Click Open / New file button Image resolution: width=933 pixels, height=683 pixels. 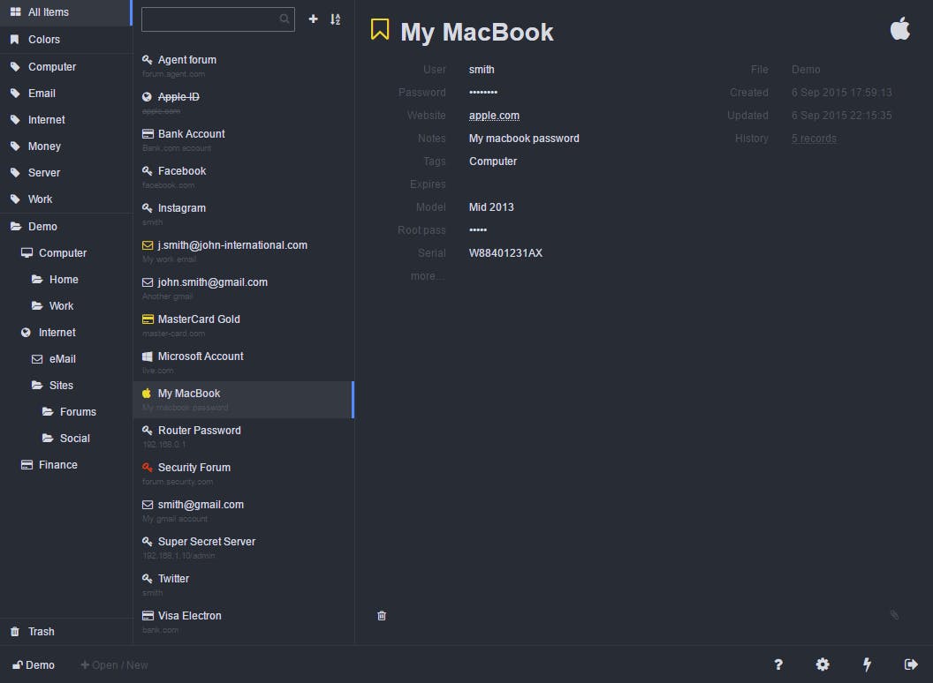point(114,664)
